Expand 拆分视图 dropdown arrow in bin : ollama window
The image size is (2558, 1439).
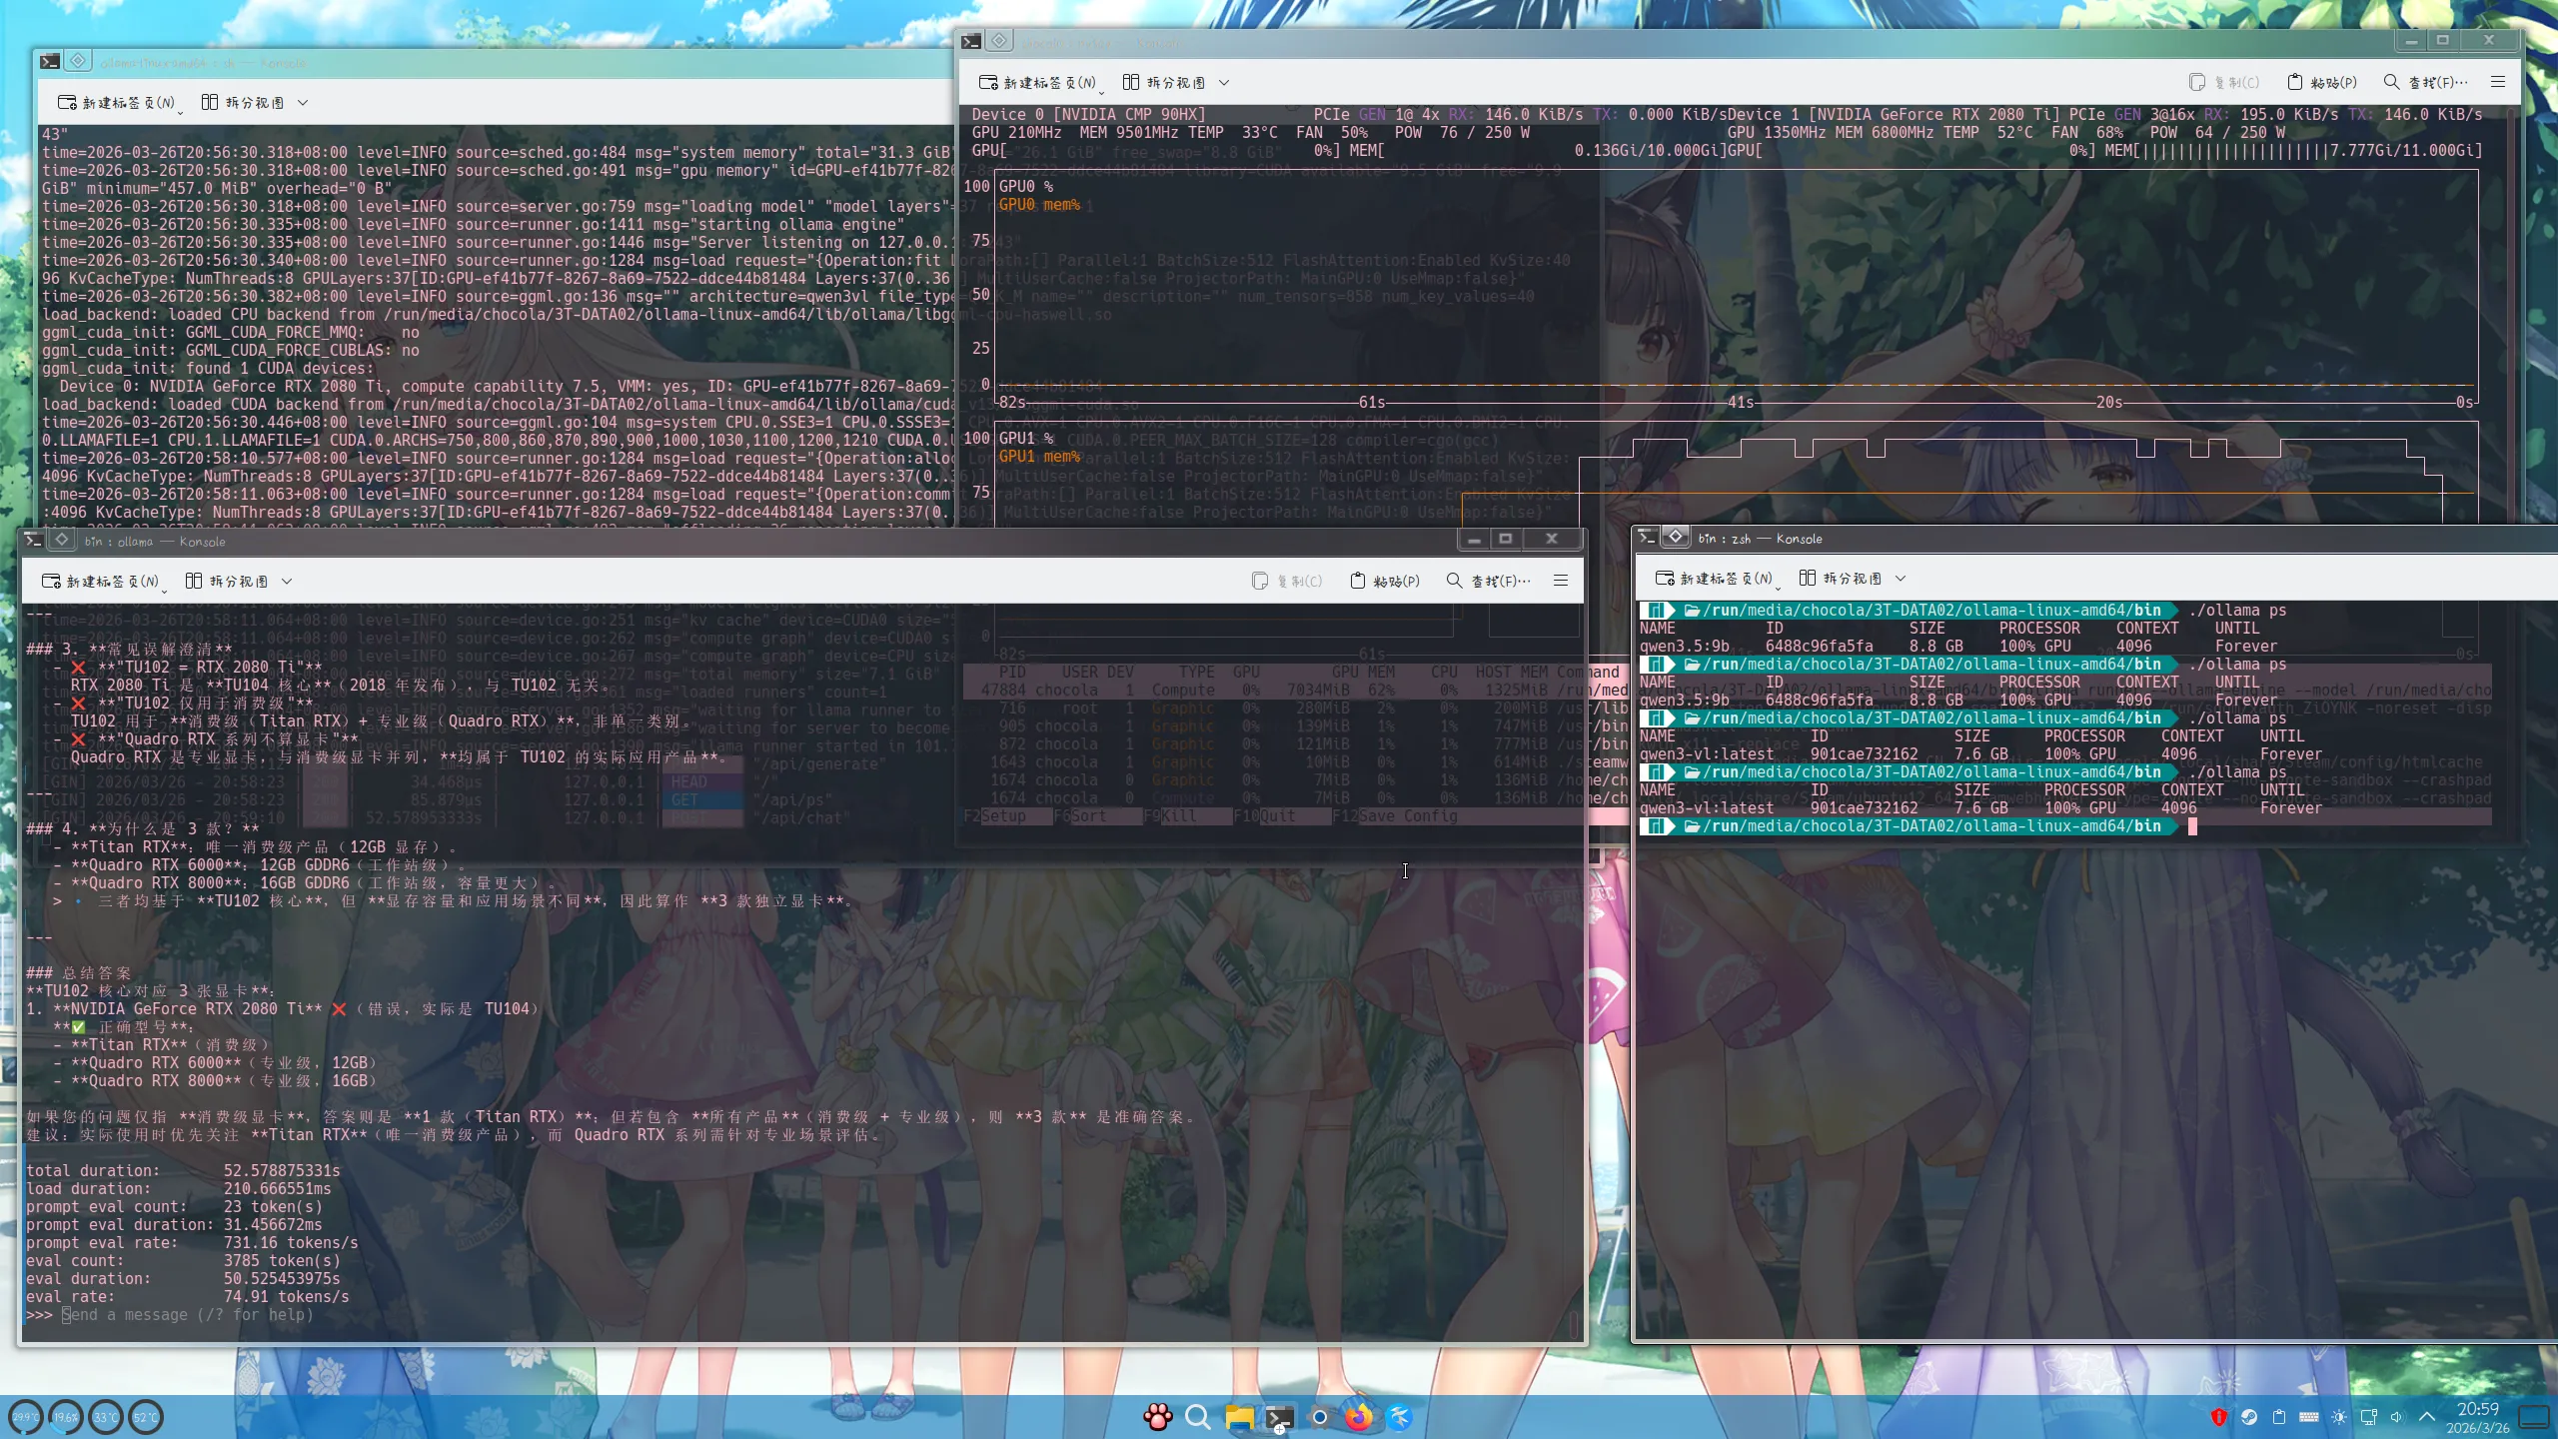point(287,582)
